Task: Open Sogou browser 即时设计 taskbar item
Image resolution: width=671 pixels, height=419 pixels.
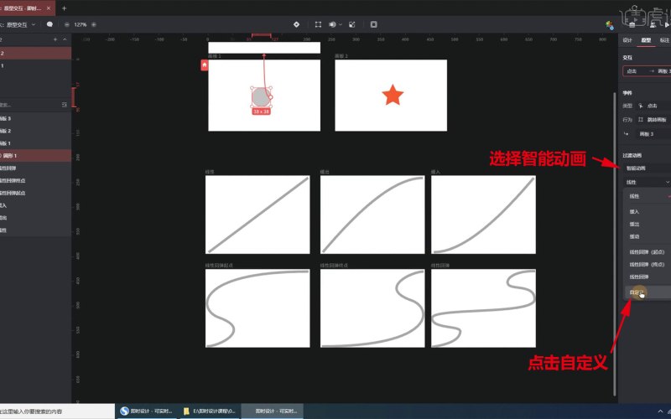Action: pyautogui.click(x=146, y=411)
